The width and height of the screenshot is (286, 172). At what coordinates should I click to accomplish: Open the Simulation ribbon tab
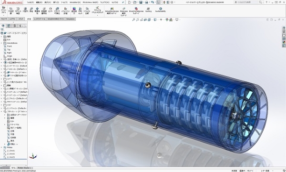70,19
